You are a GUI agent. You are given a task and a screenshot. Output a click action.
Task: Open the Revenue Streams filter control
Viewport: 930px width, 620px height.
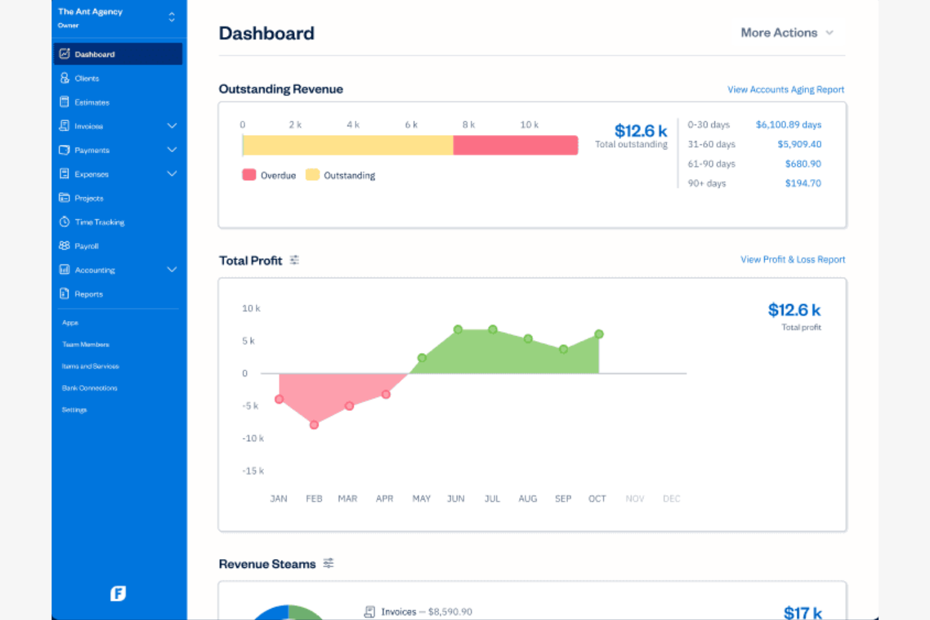pos(328,563)
